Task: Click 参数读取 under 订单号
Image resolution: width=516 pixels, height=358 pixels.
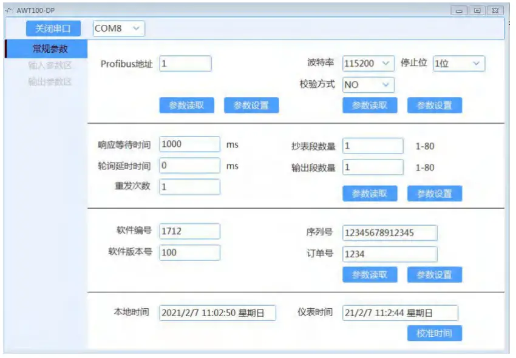Action: (x=370, y=275)
